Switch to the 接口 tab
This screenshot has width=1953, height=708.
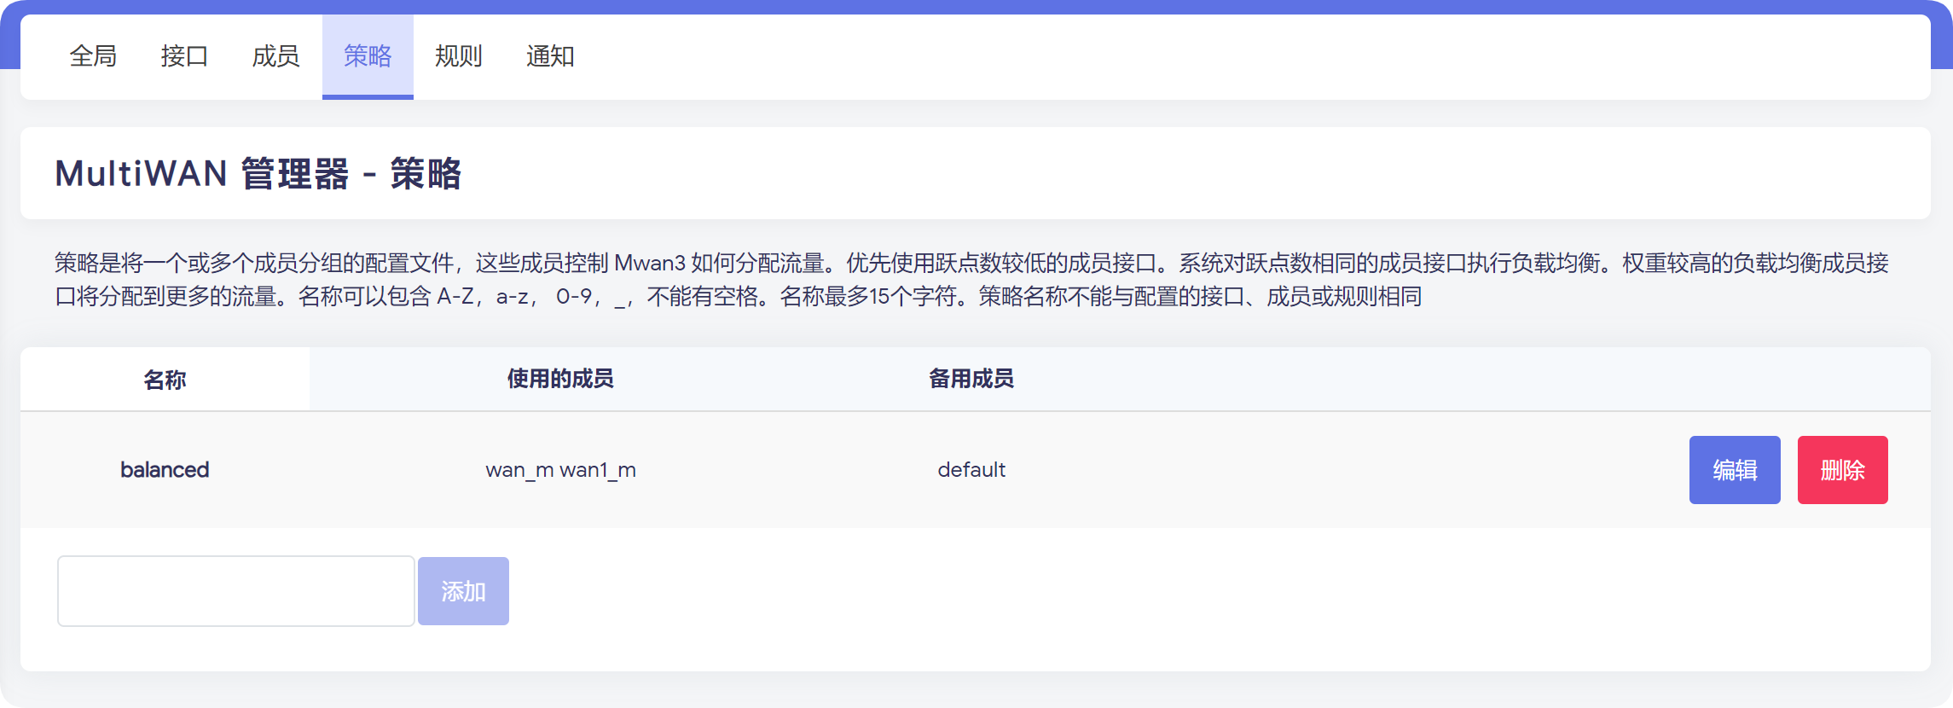(x=184, y=56)
